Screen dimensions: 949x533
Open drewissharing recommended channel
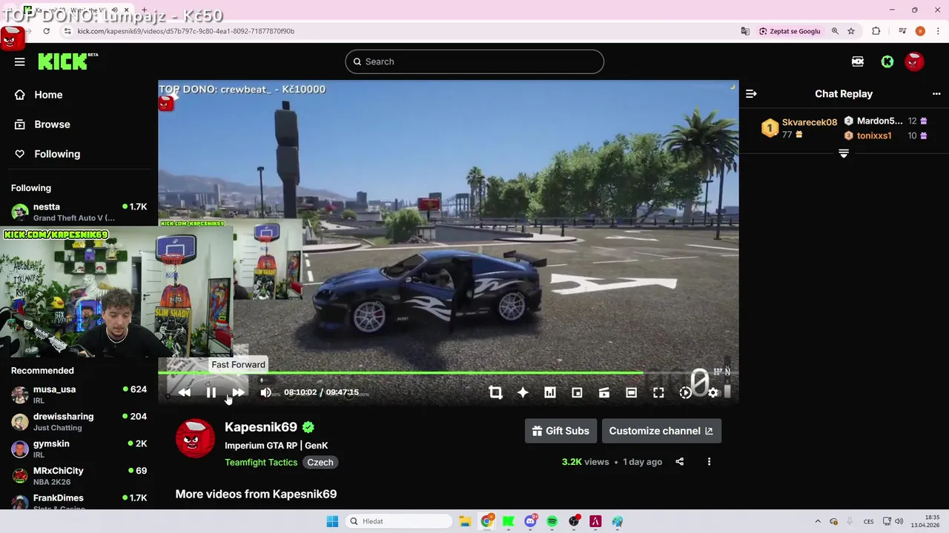click(79, 422)
